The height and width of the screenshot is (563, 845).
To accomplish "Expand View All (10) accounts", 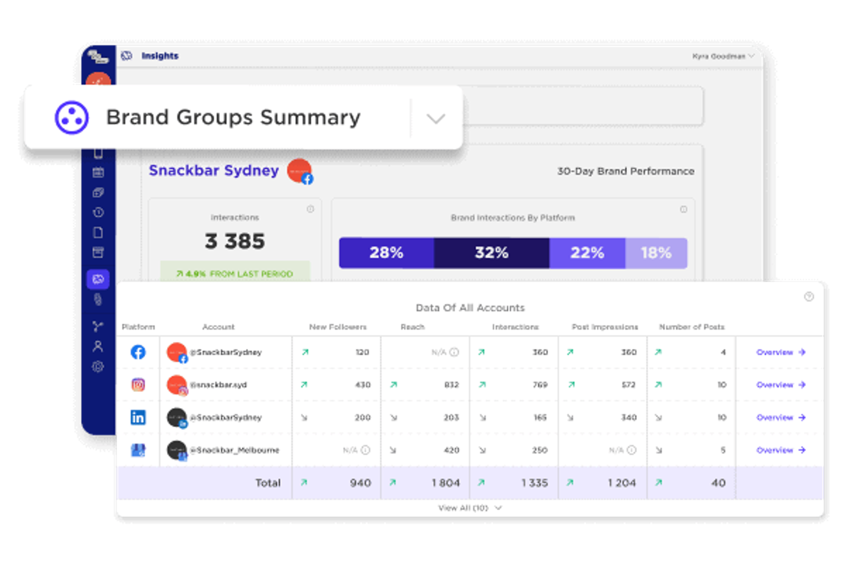I will 470,508.
